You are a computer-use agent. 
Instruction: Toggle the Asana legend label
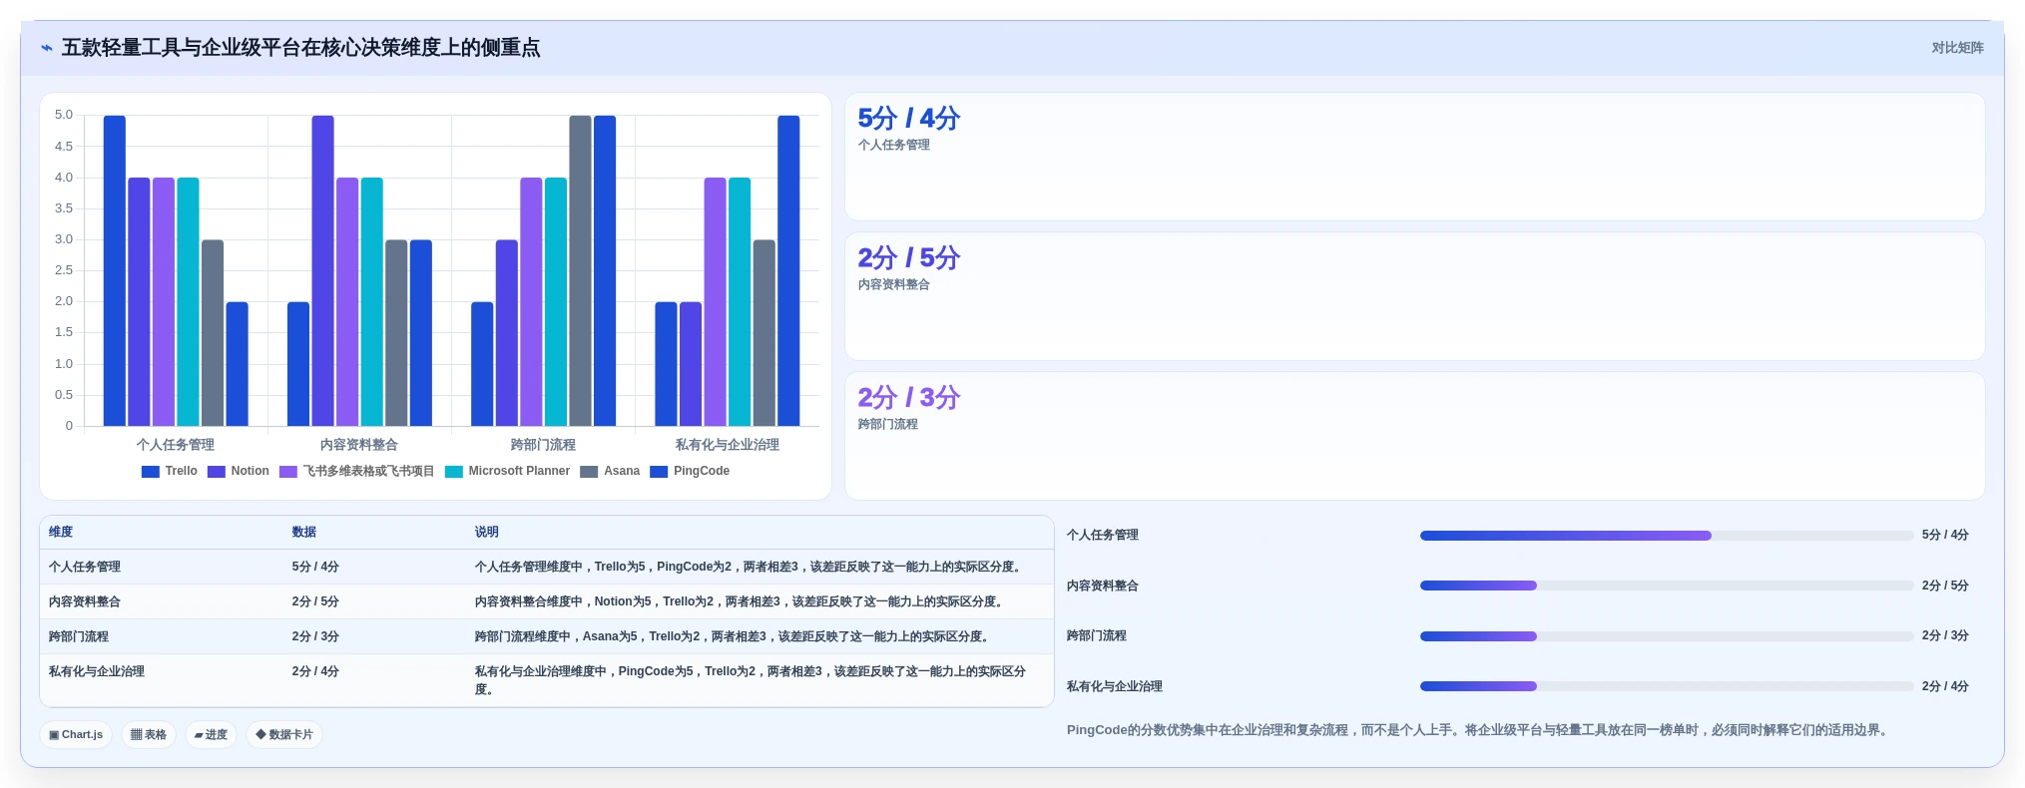pos(622,472)
